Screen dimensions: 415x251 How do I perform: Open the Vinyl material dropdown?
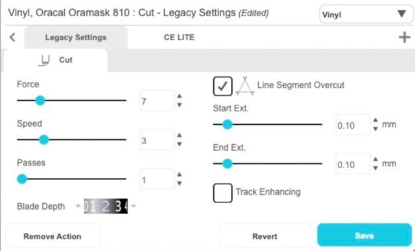366,14
